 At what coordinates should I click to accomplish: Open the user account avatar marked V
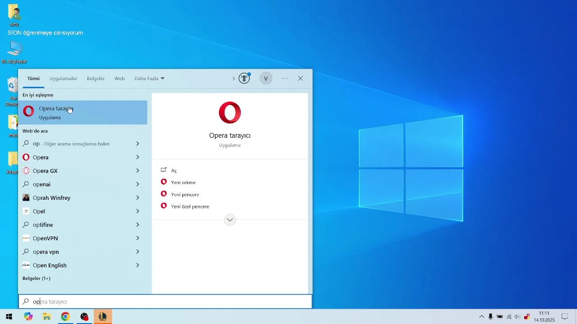[266, 78]
